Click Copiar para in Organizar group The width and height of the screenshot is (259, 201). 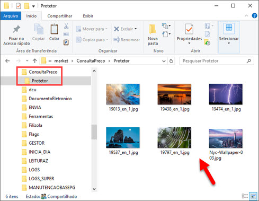pyautogui.click(x=92, y=40)
